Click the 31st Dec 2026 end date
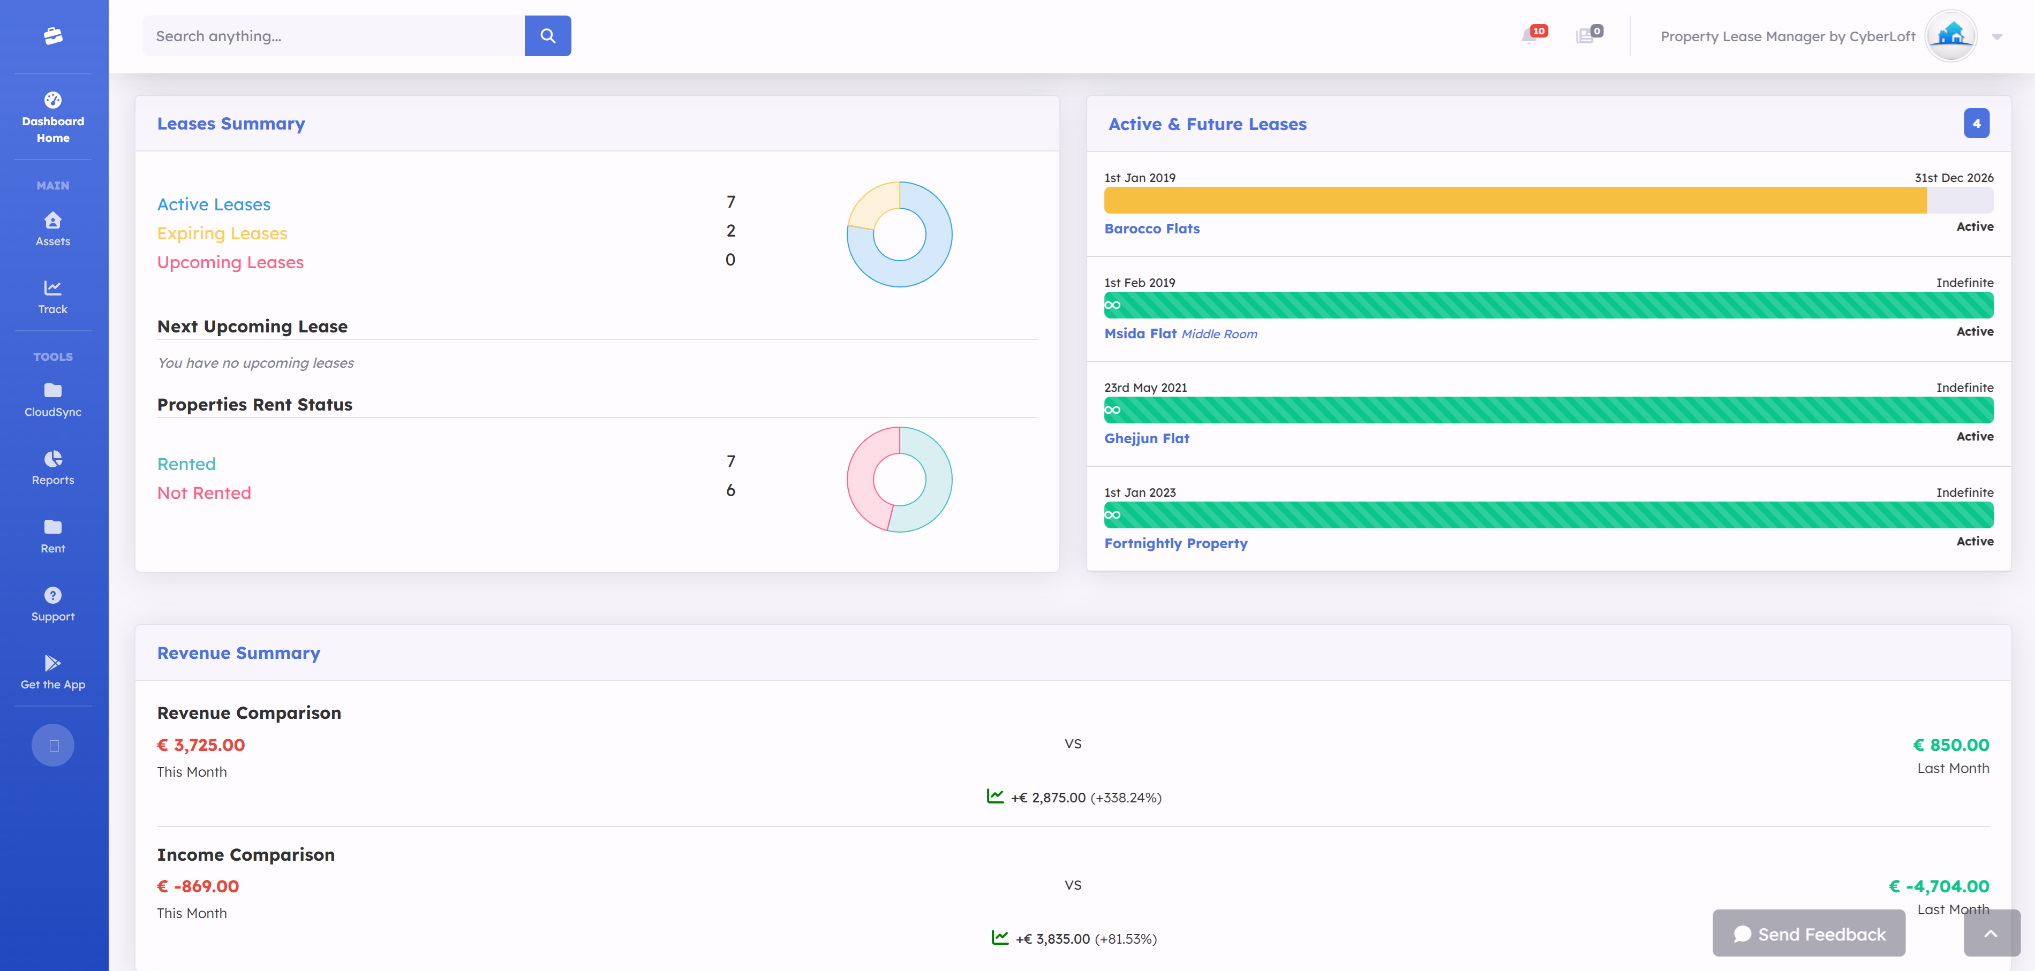Viewport: 2035px width, 971px height. point(1954,178)
